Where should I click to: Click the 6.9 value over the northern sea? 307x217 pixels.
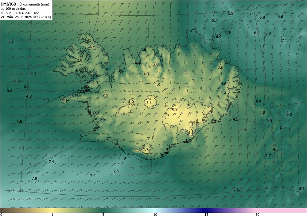point(231,13)
